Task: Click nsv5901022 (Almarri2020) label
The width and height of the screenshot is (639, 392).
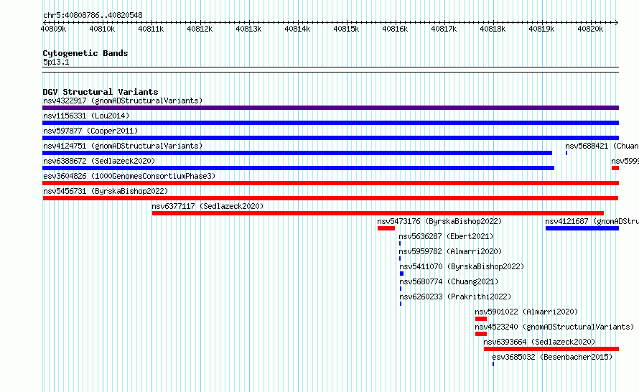Action: click(x=526, y=312)
